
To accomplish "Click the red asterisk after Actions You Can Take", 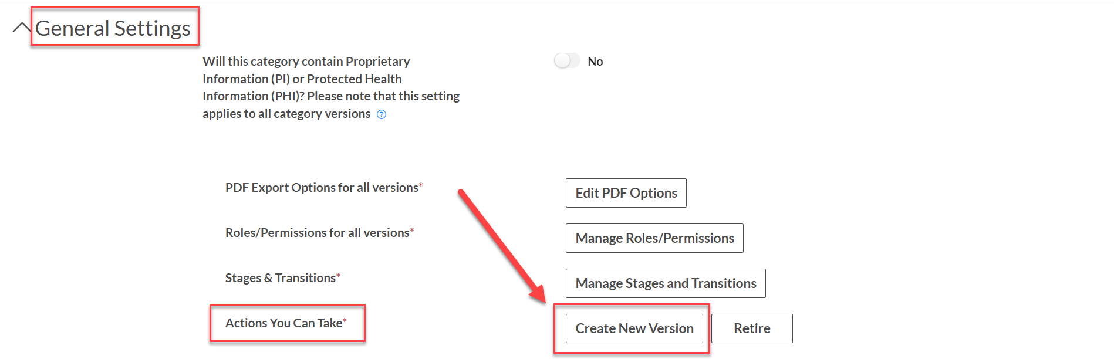I will click(x=345, y=321).
